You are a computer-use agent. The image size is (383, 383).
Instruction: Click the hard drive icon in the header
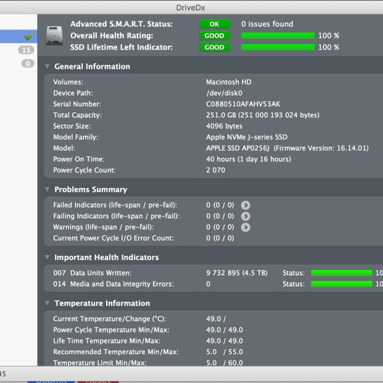[54, 36]
